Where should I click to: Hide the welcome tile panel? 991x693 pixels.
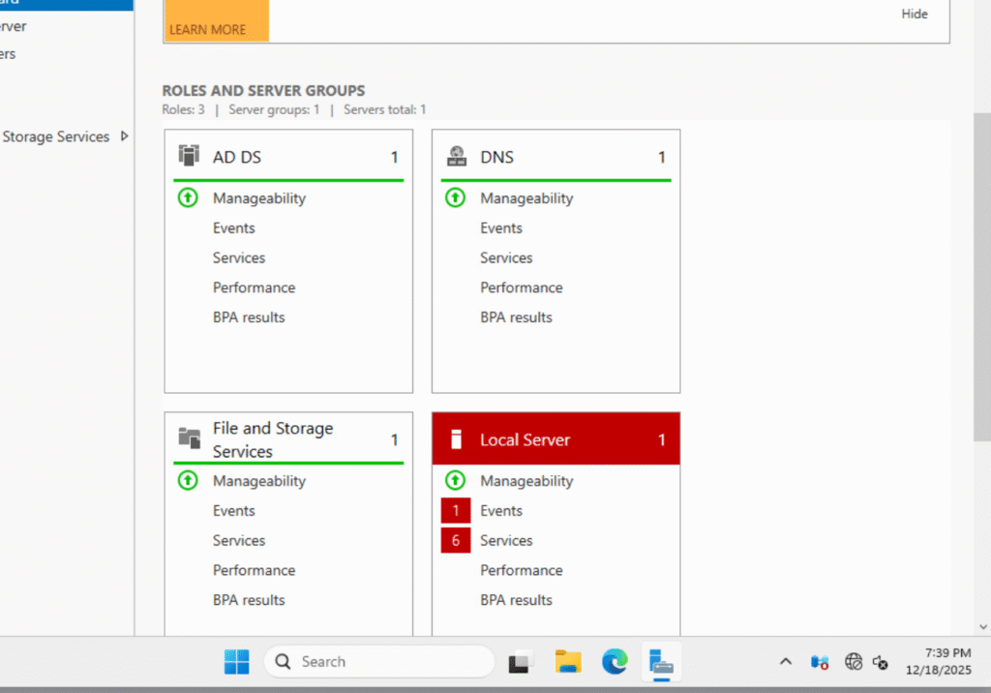pyautogui.click(x=914, y=14)
